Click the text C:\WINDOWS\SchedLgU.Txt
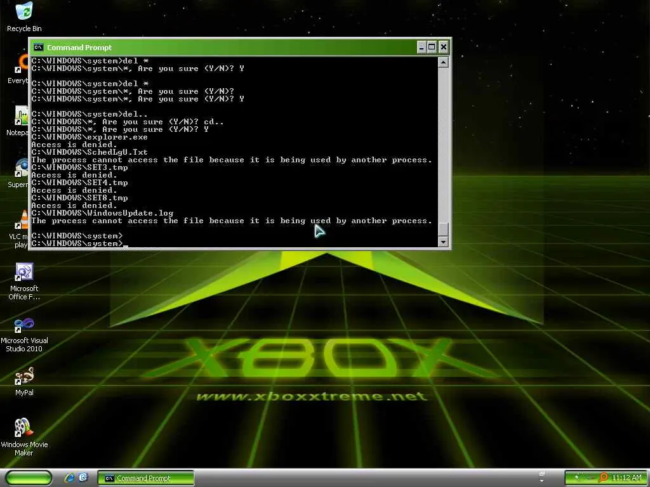The width and height of the screenshot is (650, 487). pyautogui.click(x=89, y=152)
